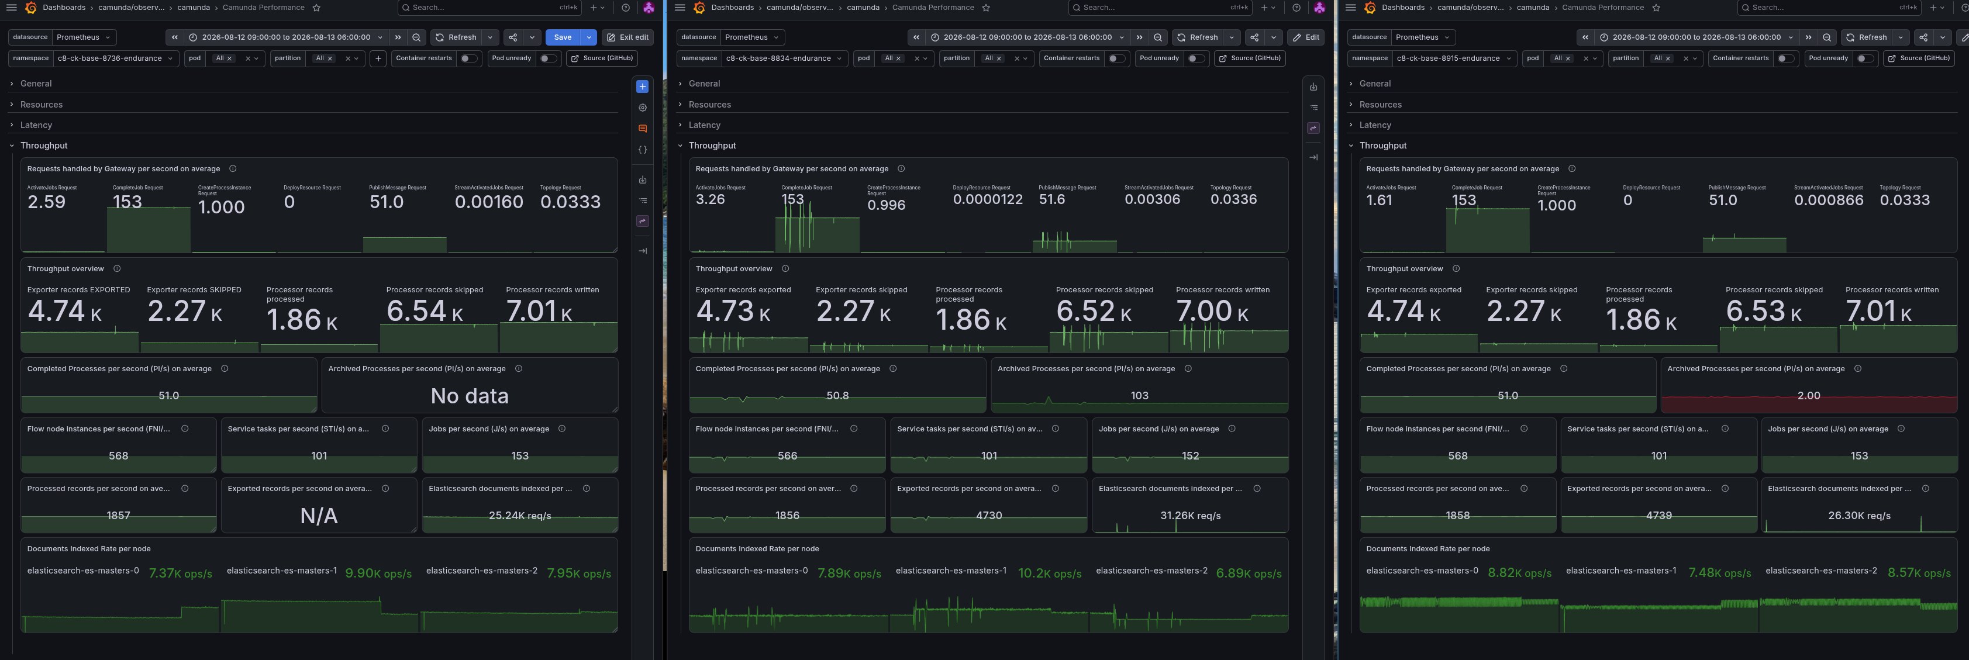Open orange comment icon in 8736 sidebar
This screenshot has width=1969, height=660.
643,129
